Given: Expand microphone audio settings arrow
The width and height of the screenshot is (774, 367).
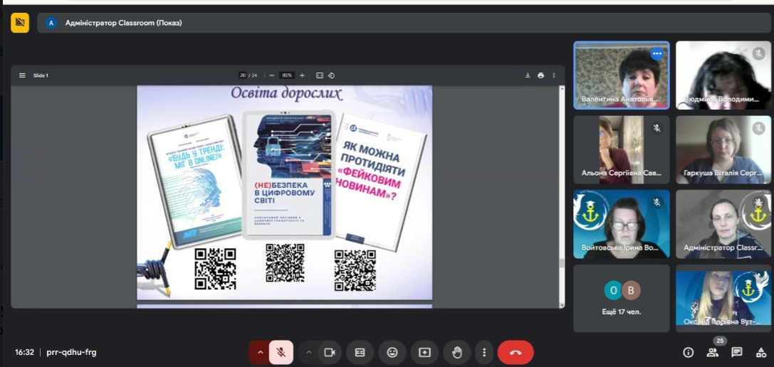Looking at the screenshot, I should click(x=260, y=352).
